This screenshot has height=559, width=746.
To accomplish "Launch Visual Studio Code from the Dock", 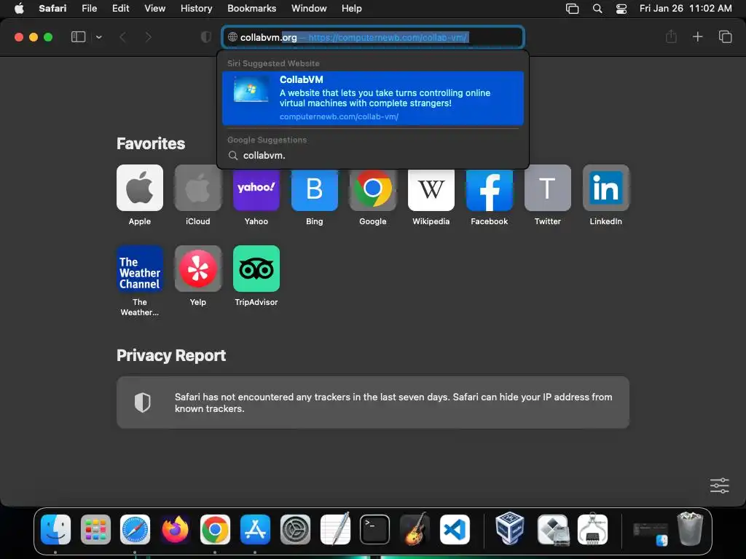I will (455, 529).
